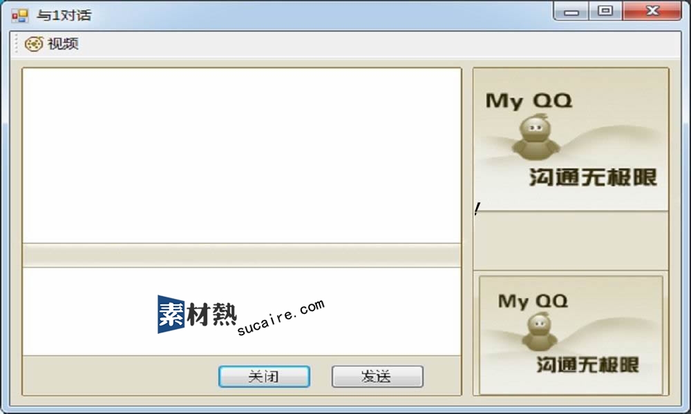Screen dimensions: 691x414
Task: Click the empty panel between QQ pictures
Action: coord(571,241)
